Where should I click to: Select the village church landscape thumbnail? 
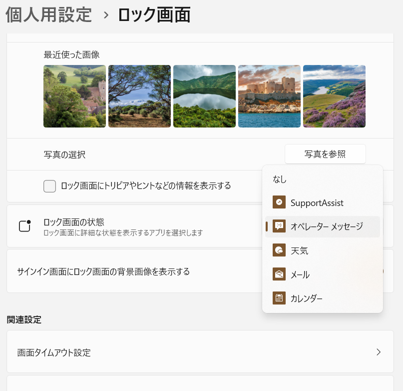pos(74,96)
